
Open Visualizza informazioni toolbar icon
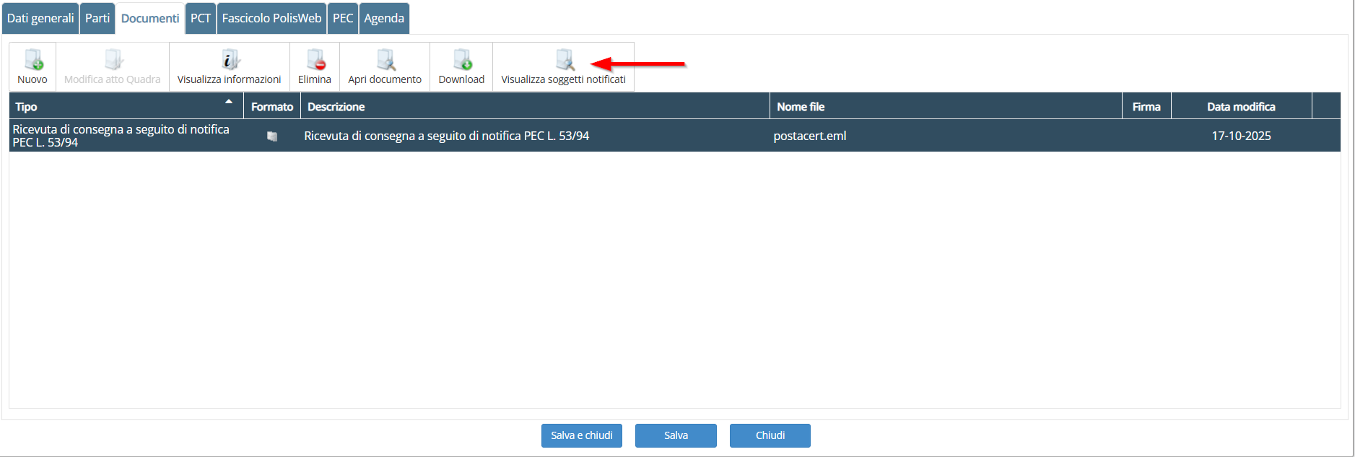[229, 60]
